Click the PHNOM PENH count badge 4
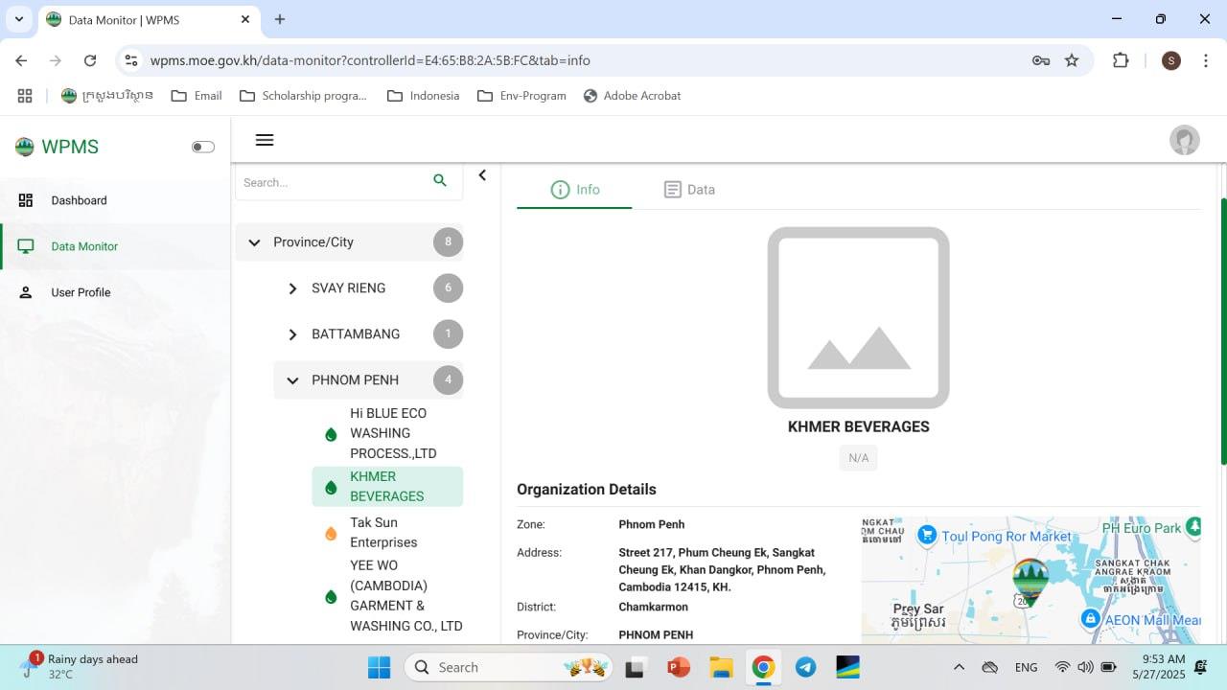The image size is (1227, 690). (448, 380)
